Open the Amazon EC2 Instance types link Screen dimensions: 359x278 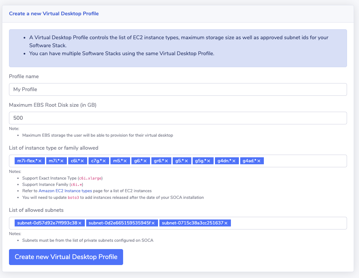pyautogui.click(x=65, y=191)
